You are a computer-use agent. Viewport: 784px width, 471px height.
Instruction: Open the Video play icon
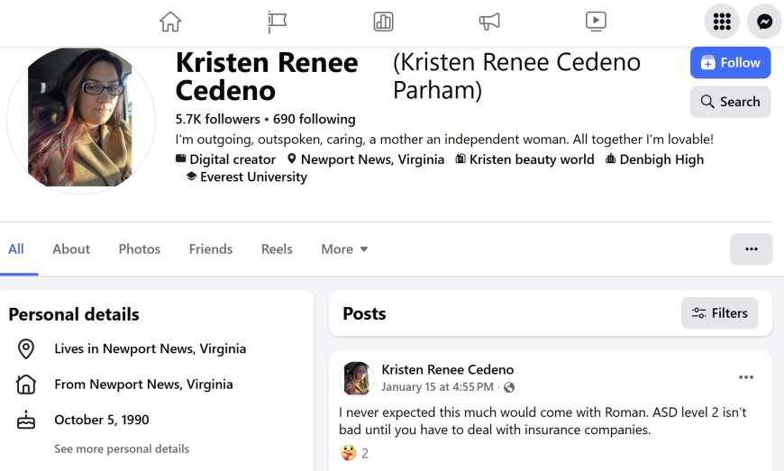click(x=596, y=22)
